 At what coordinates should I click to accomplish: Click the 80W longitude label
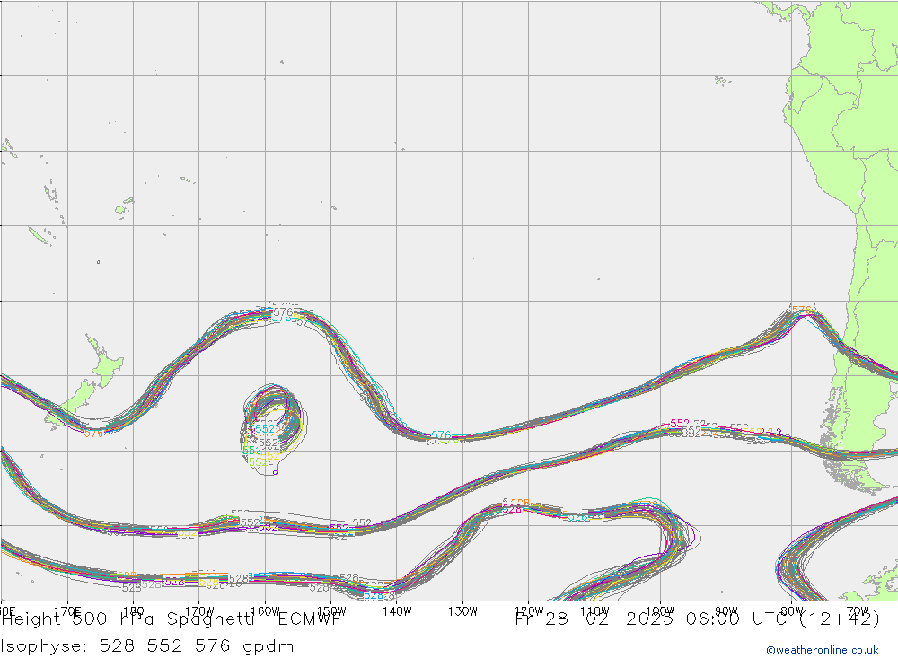(792, 611)
